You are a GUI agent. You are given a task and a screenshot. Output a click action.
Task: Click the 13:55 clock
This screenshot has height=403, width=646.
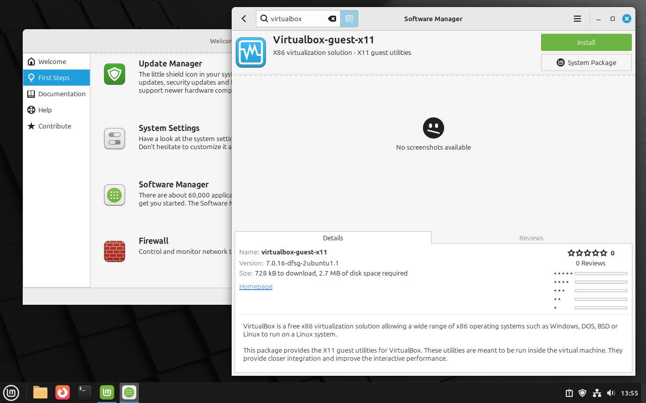[629, 393]
